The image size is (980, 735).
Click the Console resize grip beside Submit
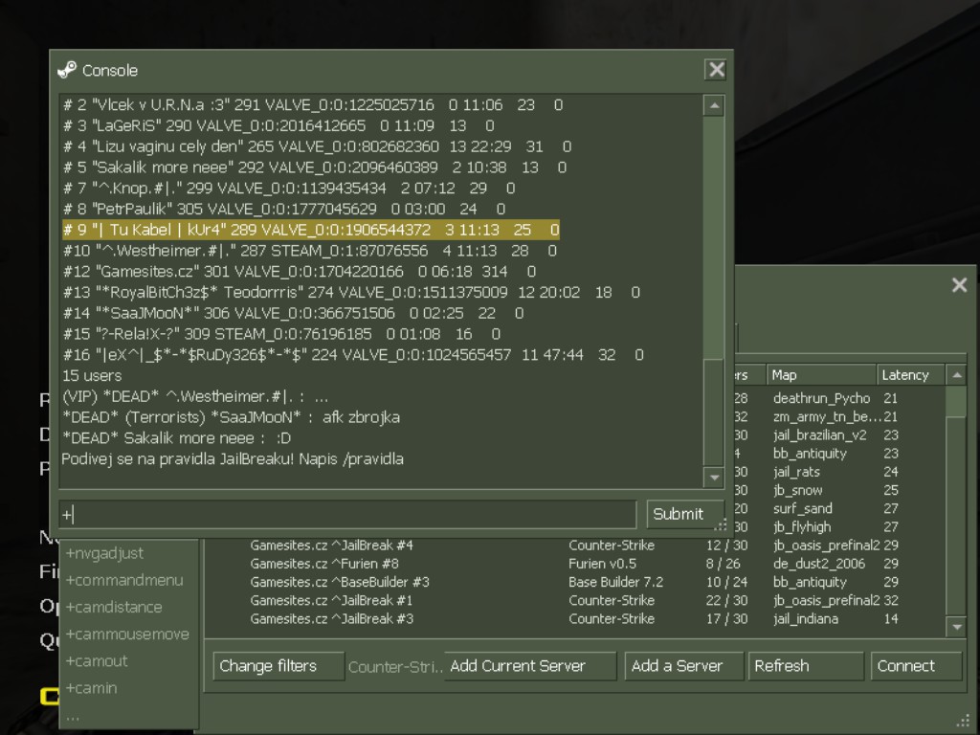coord(721,525)
